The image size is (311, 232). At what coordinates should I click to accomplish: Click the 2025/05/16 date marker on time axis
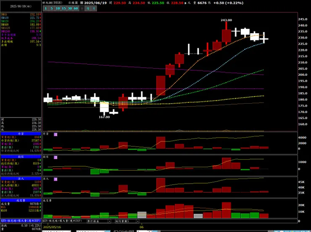(x=52, y=227)
